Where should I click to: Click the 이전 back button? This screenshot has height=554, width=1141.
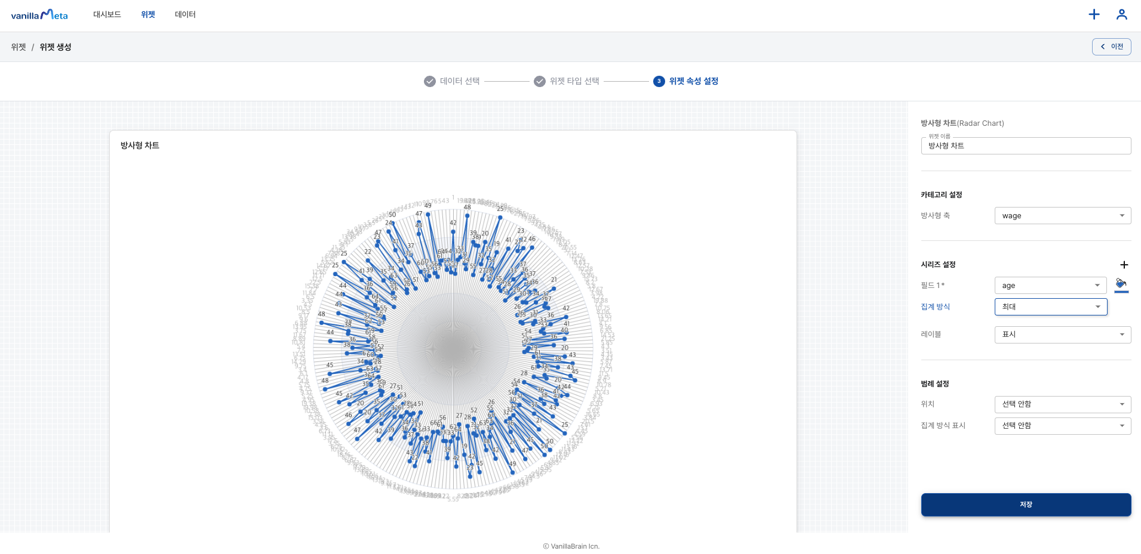[1111, 47]
